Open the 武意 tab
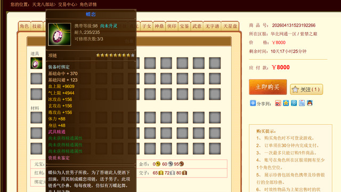Viewport: 341px width, 192px height. pyautogui.click(x=197, y=26)
